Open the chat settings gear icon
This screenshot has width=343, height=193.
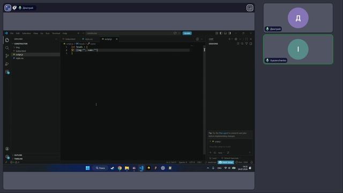[236, 39]
